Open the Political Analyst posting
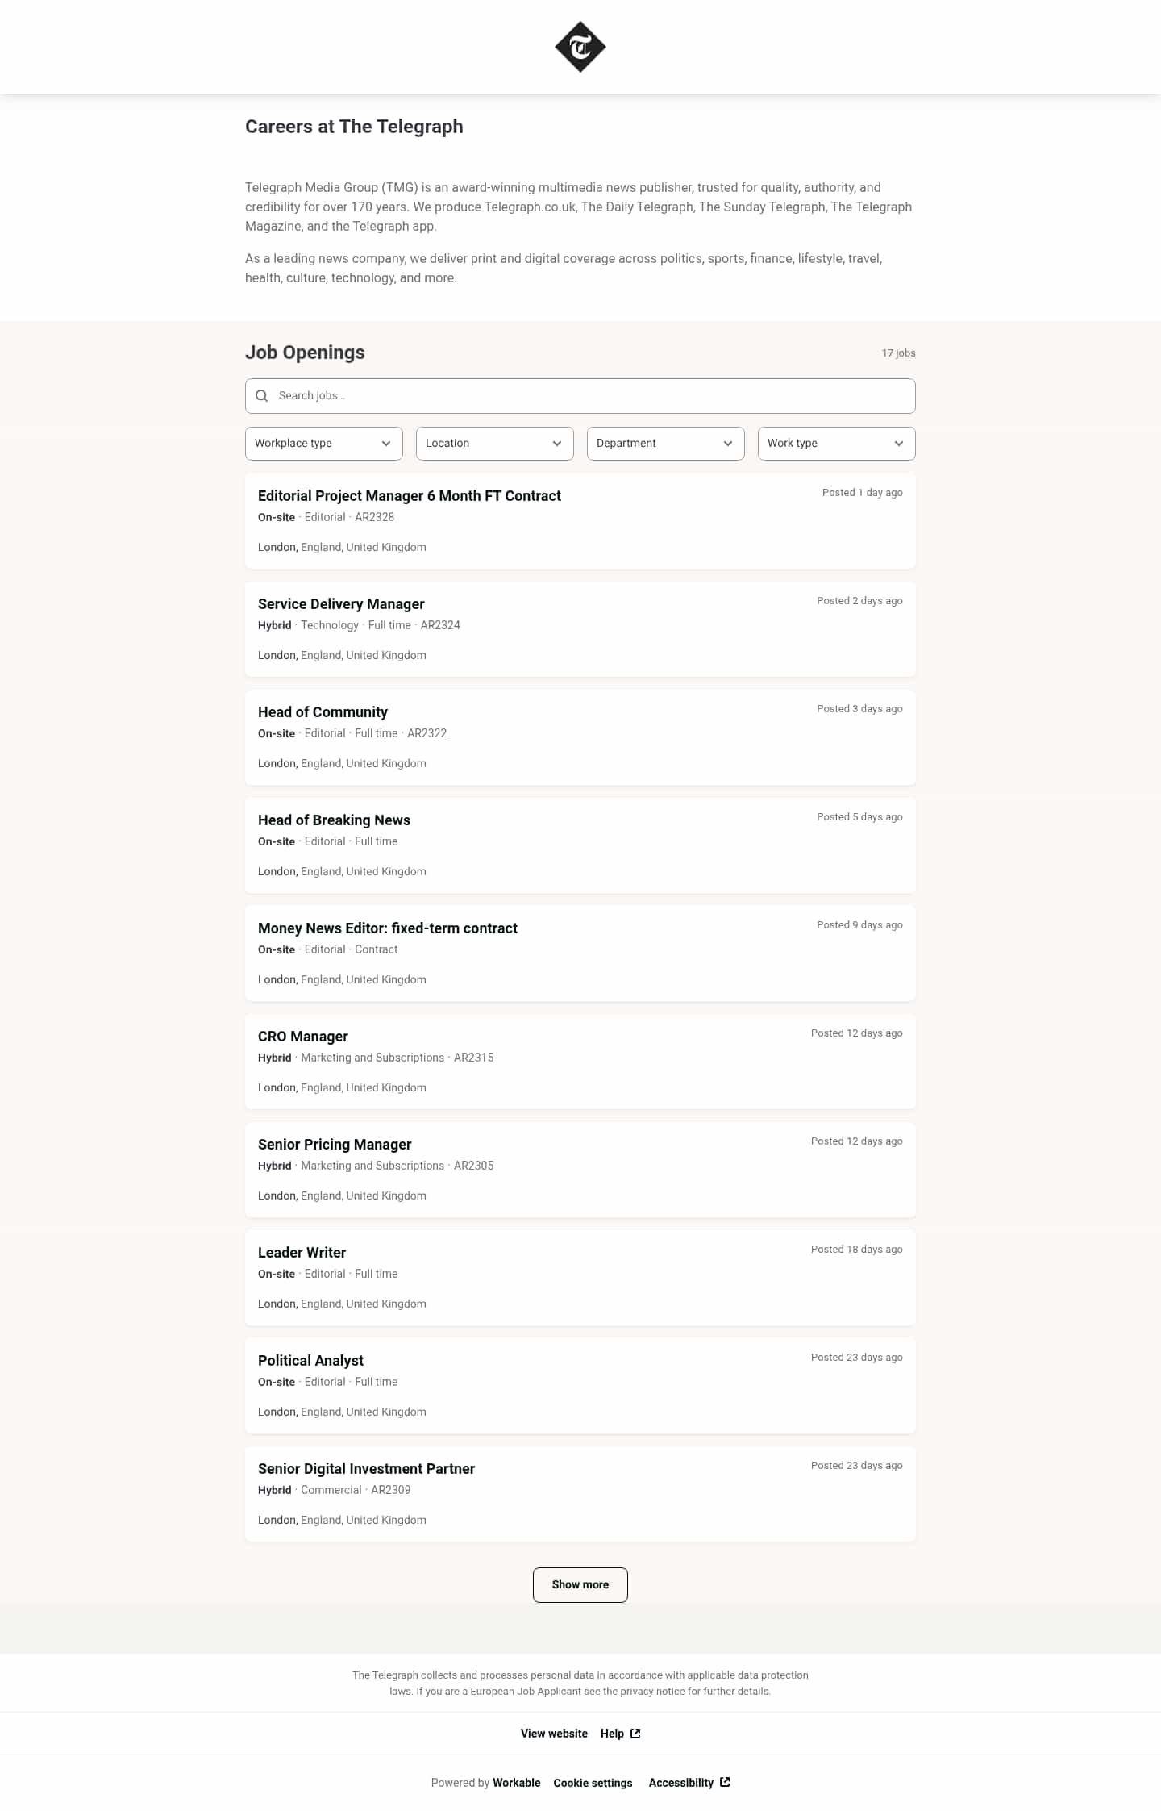 (310, 1361)
